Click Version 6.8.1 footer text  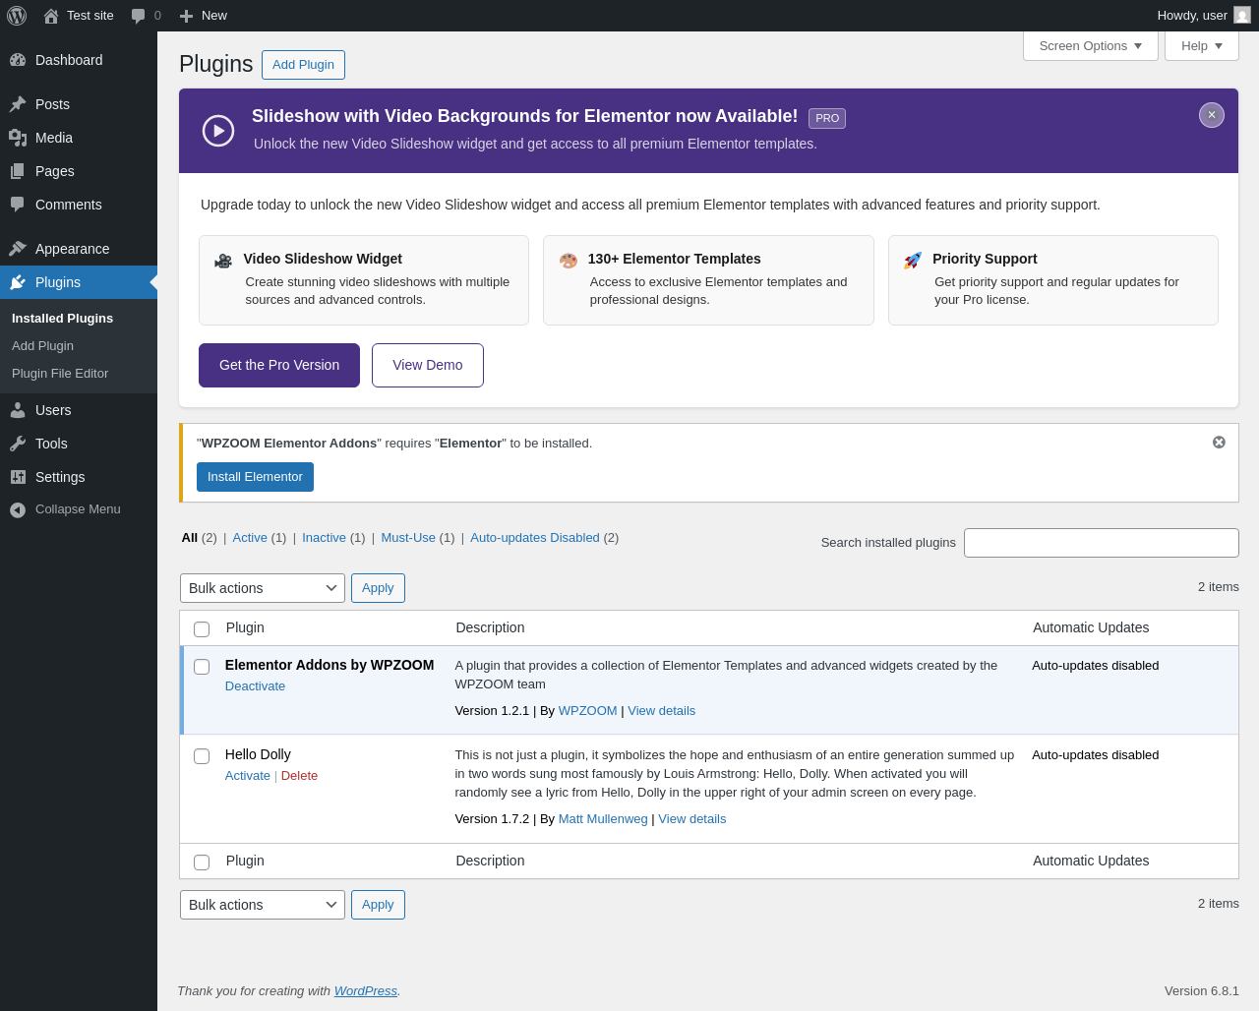tap(1202, 991)
